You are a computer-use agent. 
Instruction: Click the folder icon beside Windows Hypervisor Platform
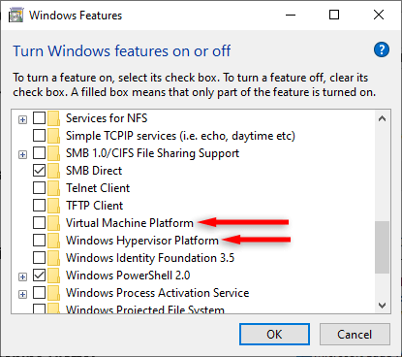[53, 241]
